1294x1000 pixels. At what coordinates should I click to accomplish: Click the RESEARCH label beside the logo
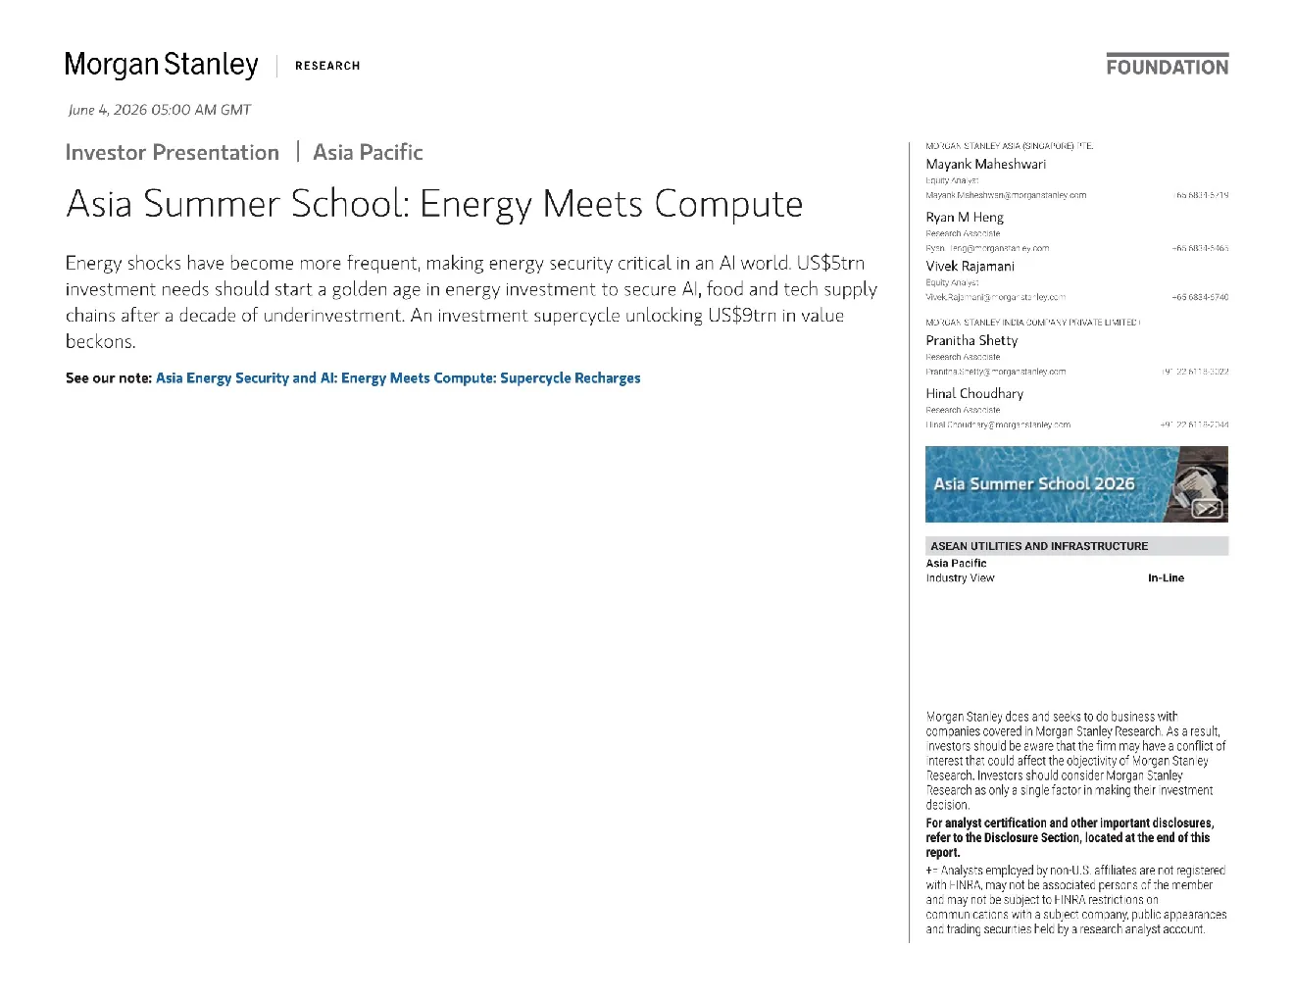click(x=327, y=66)
